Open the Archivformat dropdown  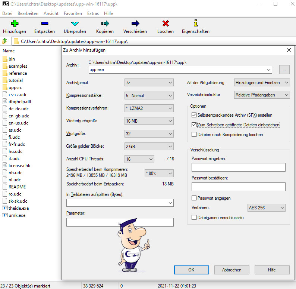point(149,83)
